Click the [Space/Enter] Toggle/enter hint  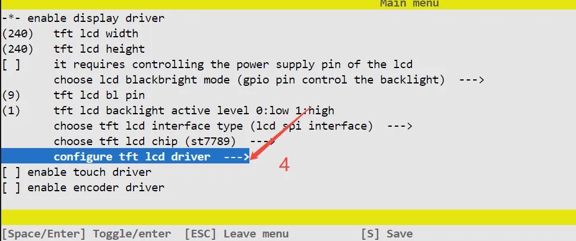click(x=87, y=234)
